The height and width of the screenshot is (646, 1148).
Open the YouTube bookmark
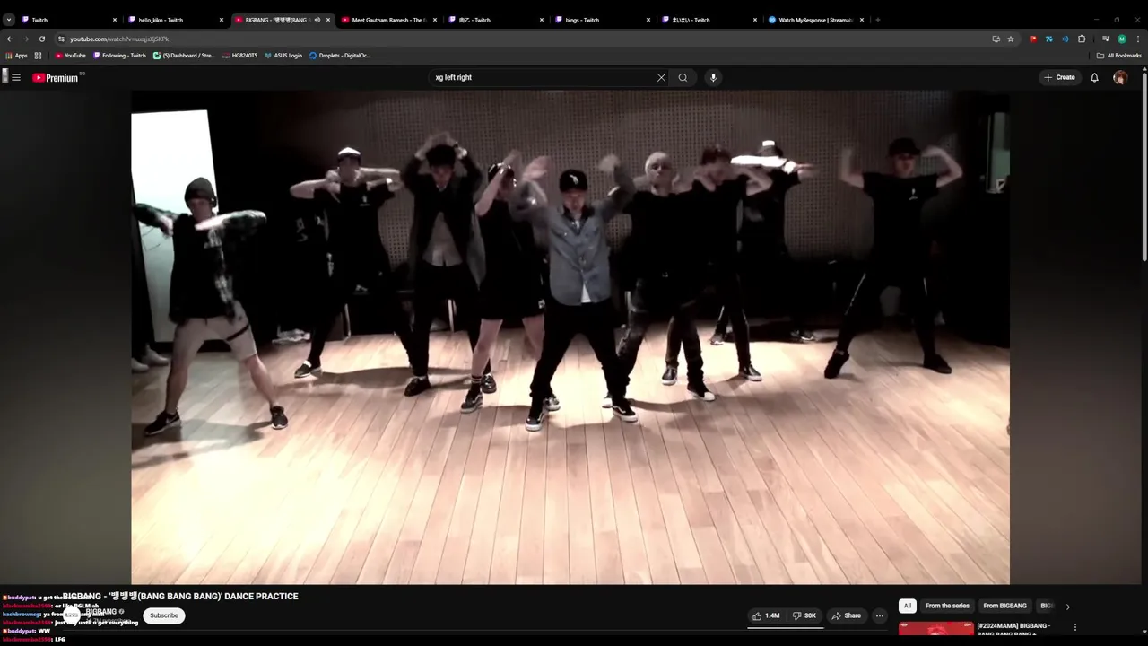pos(71,56)
